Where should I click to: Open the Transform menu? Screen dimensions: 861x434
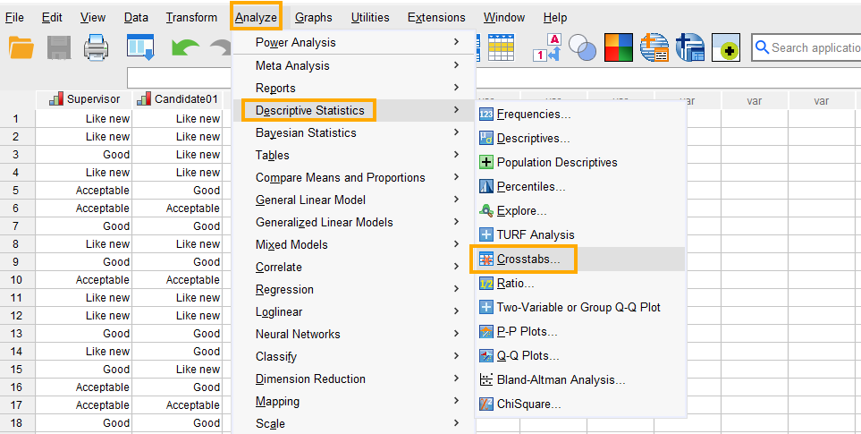tap(191, 18)
